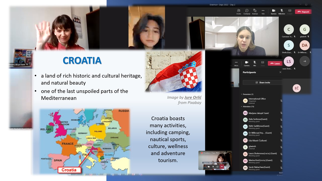Open the Čavrljanje chat icon
The width and height of the screenshot is (322, 181).
tap(247, 11)
